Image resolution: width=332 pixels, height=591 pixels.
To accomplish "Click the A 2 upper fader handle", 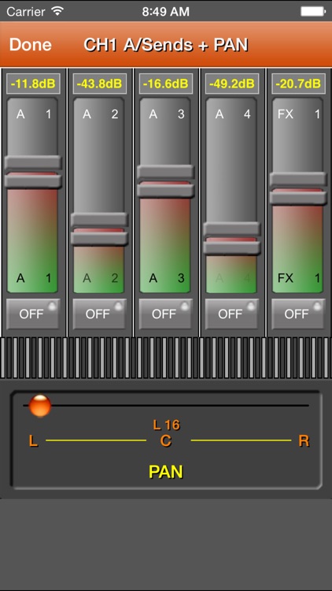I will click(x=99, y=219).
